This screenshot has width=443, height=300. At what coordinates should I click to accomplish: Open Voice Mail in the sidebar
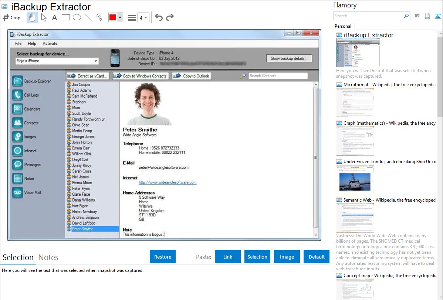27,193
